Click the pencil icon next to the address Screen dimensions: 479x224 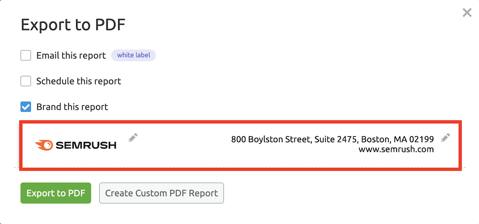[445, 138]
